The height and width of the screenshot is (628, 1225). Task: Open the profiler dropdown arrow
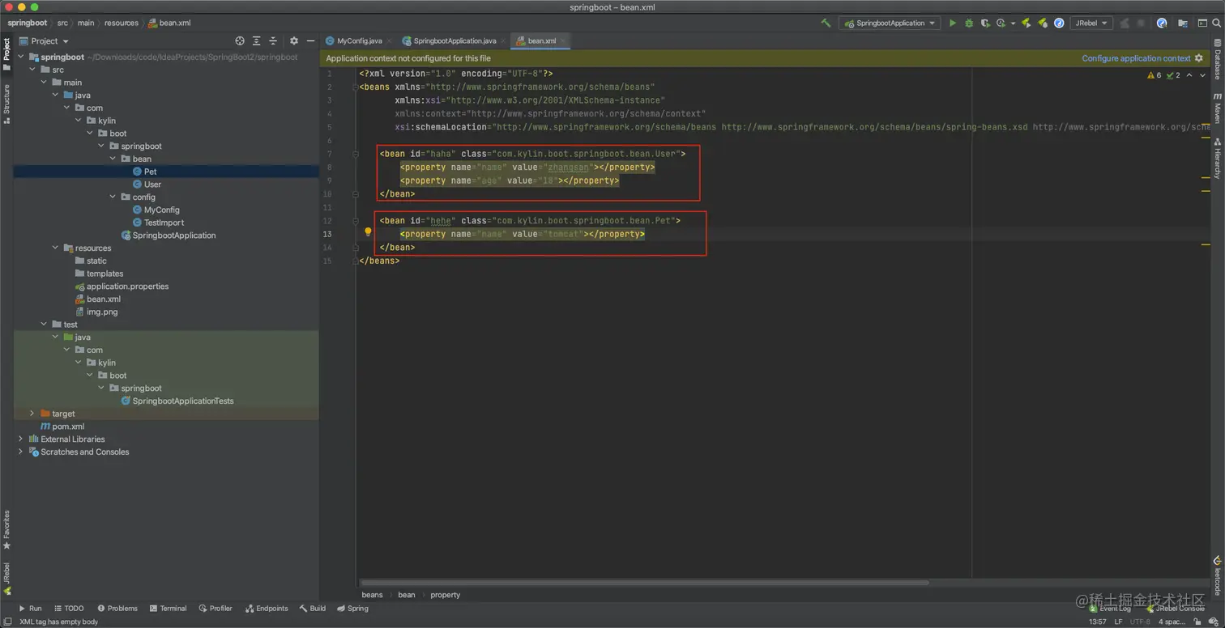click(x=1013, y=23)
